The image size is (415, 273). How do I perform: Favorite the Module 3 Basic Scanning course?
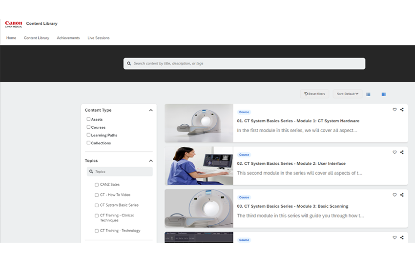pyautogui.click(x=394, y=195)
